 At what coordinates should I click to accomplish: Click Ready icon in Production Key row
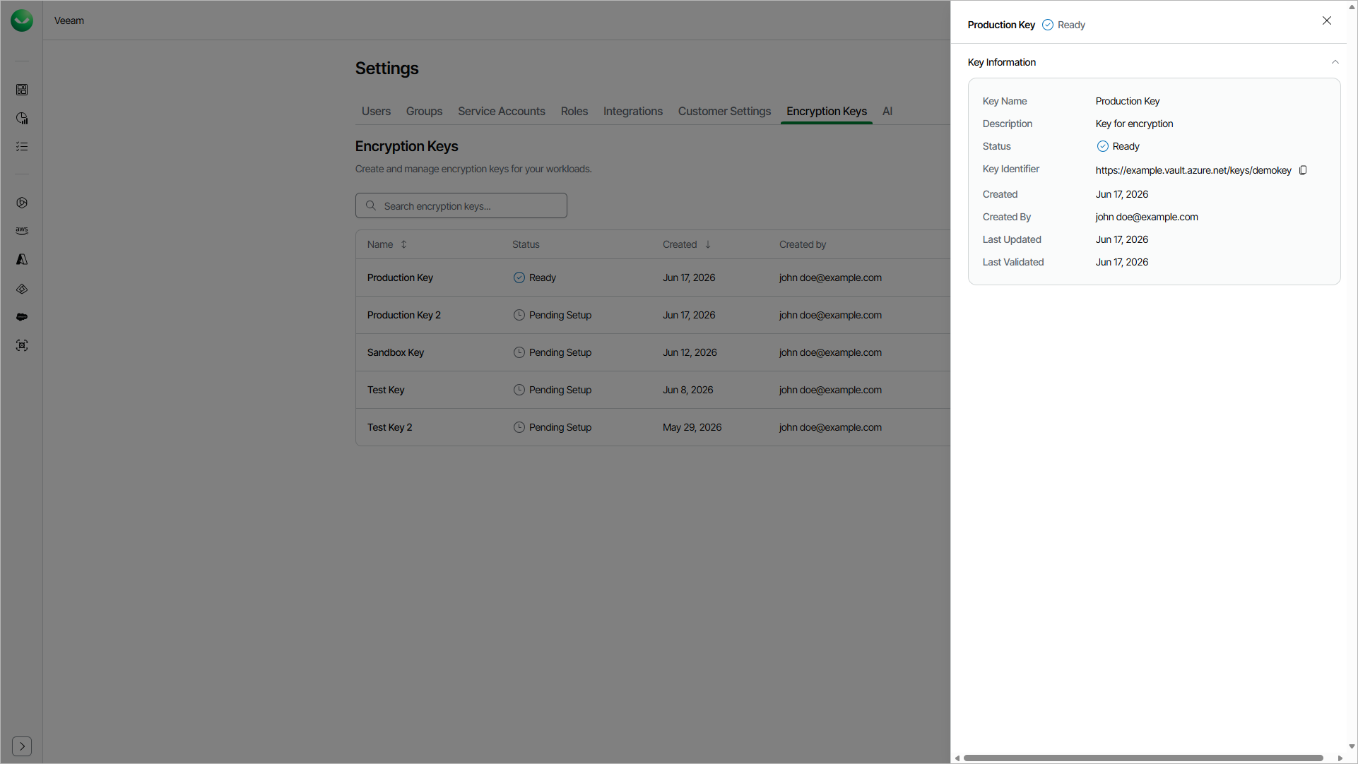click(519, 277)
